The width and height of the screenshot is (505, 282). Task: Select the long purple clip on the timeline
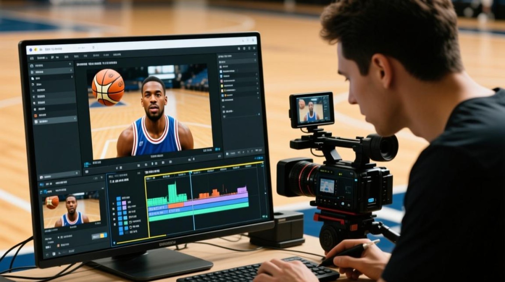[x=216, y=200]
